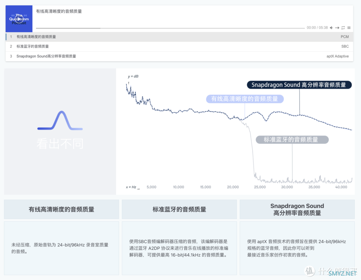Viewport: 361px width, 280px height.
Task: Click the 40,000 Hz axis label
Action: point(341,187)
